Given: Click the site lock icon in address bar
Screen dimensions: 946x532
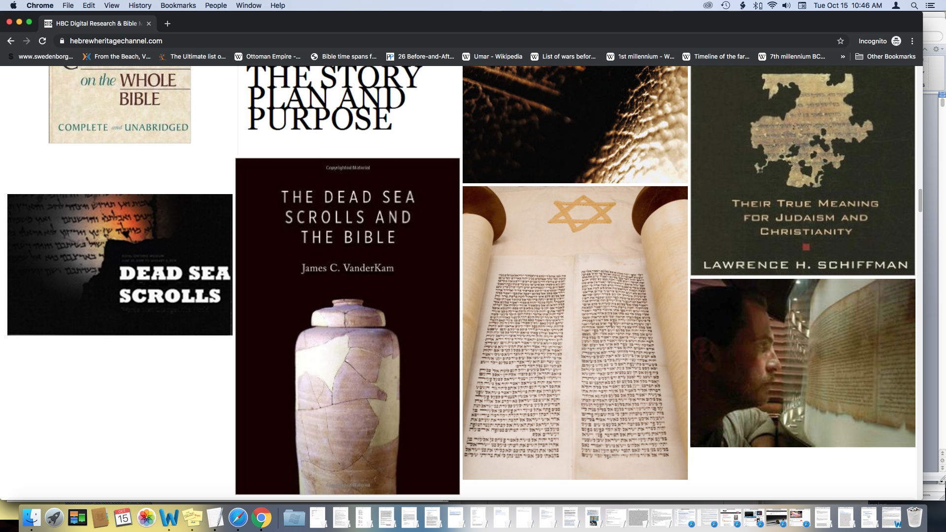Looking at the screenshot, I should click(x=62, y=41).
